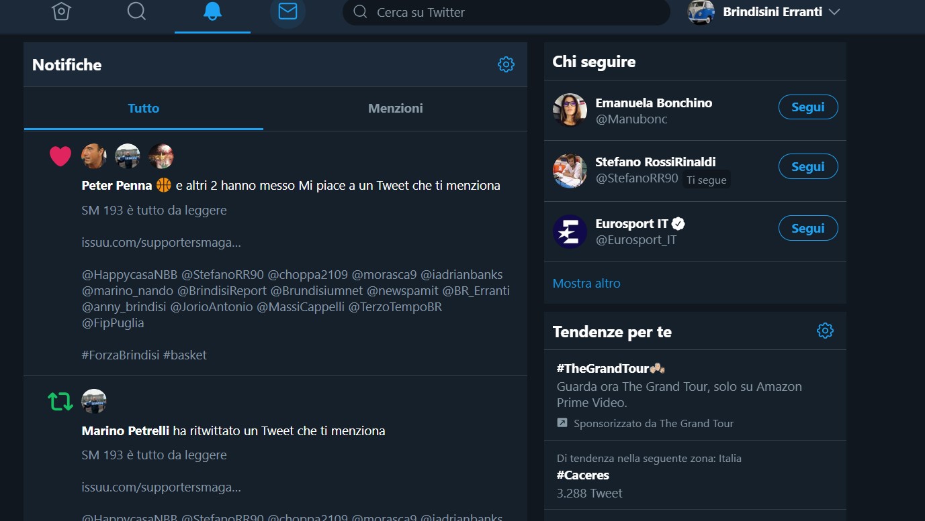925x521 pixels.
Task: Open the Notifications bell icon
Action: point(212,12)
